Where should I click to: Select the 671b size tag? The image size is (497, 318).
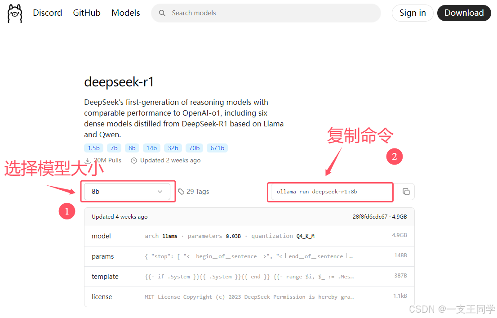tap(217, 148)
